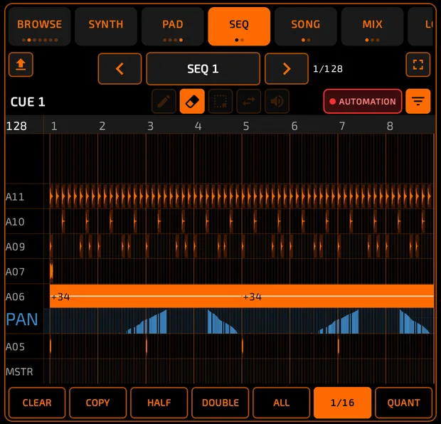
Task: Select the PAN automation lane label
Action: (x=22, y=319)
